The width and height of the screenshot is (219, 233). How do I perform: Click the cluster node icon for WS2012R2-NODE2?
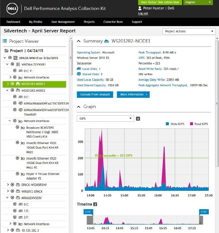pyautogui.click(x=18, y=90)
